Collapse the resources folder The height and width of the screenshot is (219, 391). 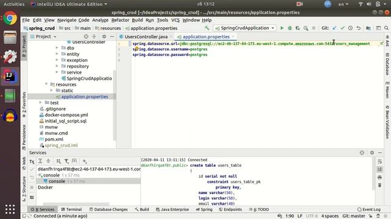[x=46, y=84]
